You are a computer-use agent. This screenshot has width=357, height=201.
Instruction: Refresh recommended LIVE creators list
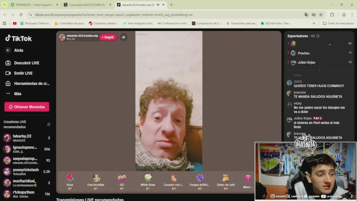point(49,124)
